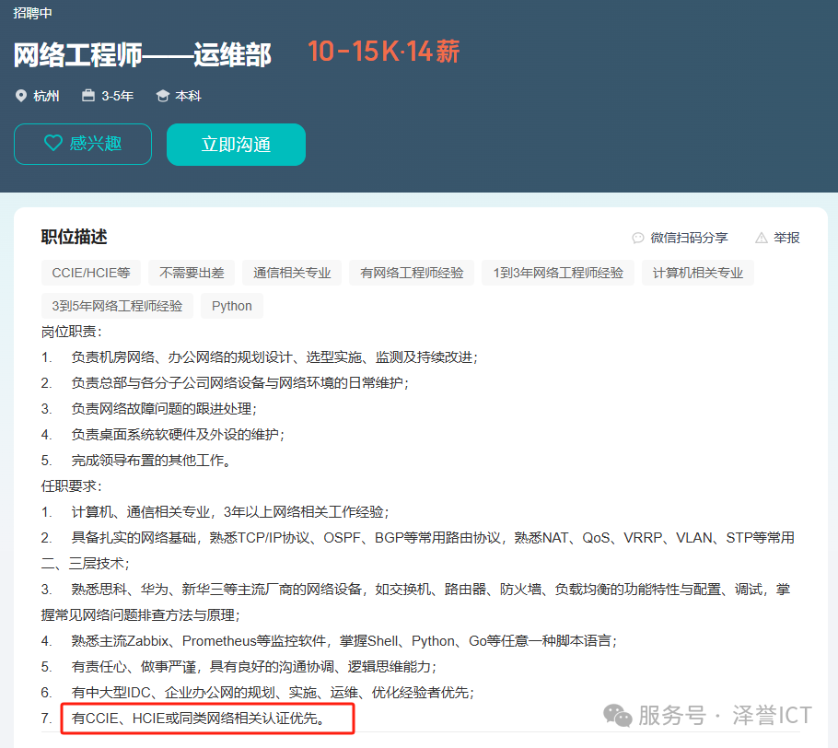
Task: Click the heart icon in 感兴趣 button
Action: point(53,144)
